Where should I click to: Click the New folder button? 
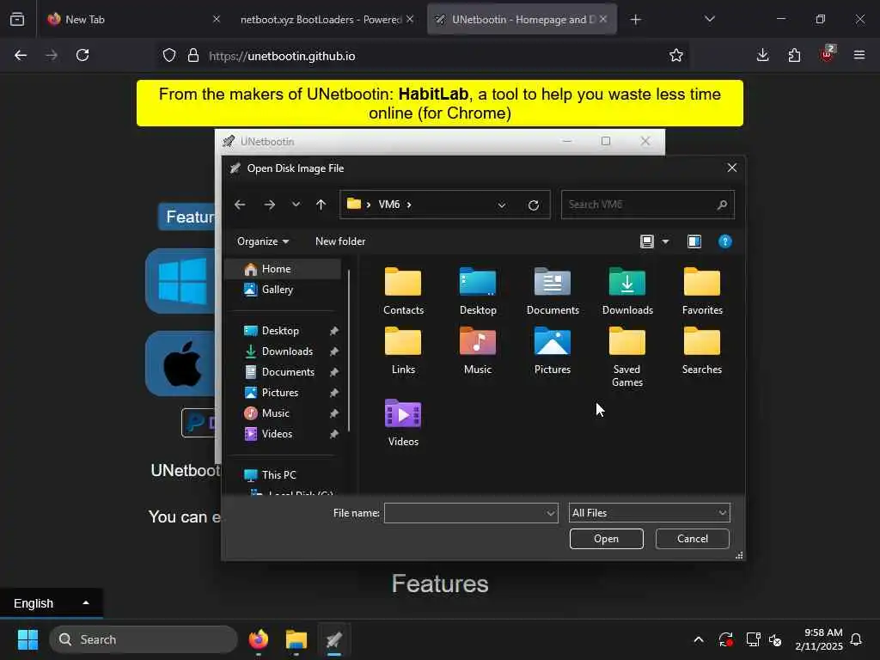tap(340, 241)
